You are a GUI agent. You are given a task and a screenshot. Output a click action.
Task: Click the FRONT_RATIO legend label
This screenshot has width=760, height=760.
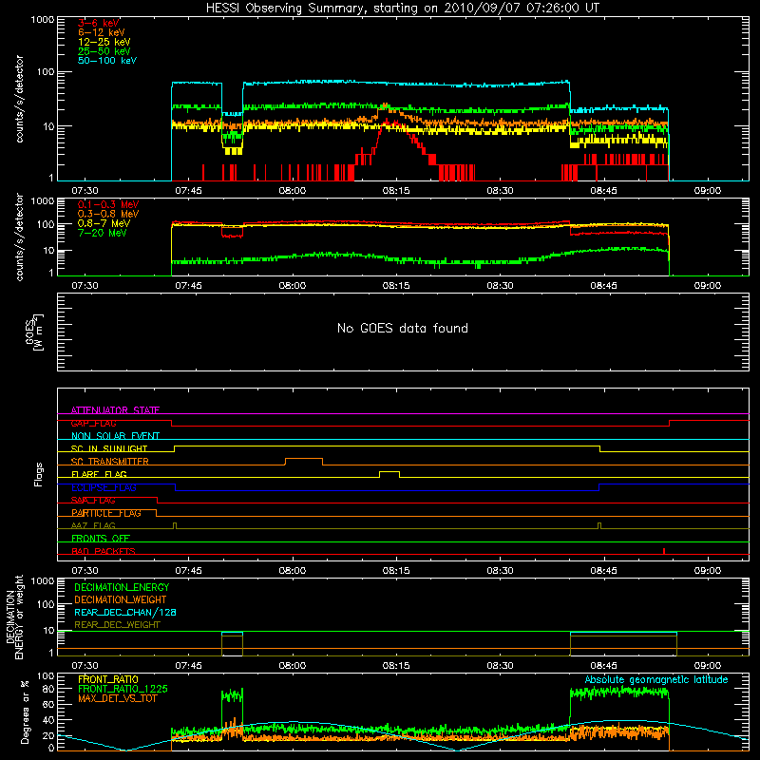(108, 679)
